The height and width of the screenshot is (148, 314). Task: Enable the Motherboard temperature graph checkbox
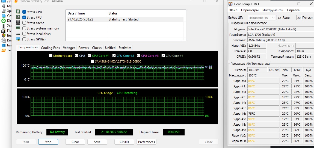click(51, 56)
